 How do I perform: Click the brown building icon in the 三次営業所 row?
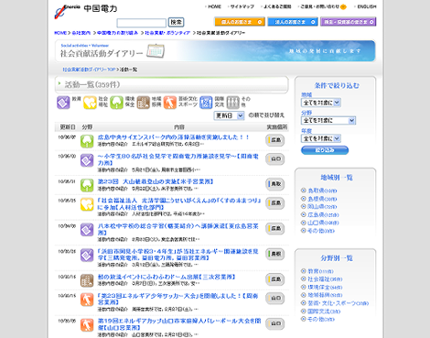(x=87, y=280)
